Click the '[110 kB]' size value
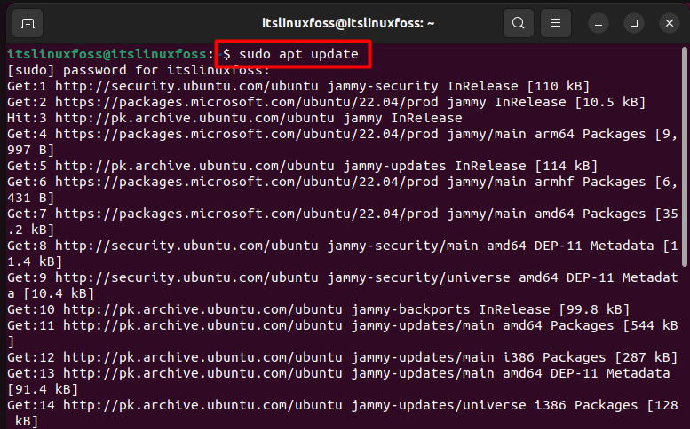690x429 pixels. [559, 86]
